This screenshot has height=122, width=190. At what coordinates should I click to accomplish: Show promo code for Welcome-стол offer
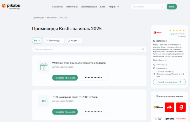(65, 78)
